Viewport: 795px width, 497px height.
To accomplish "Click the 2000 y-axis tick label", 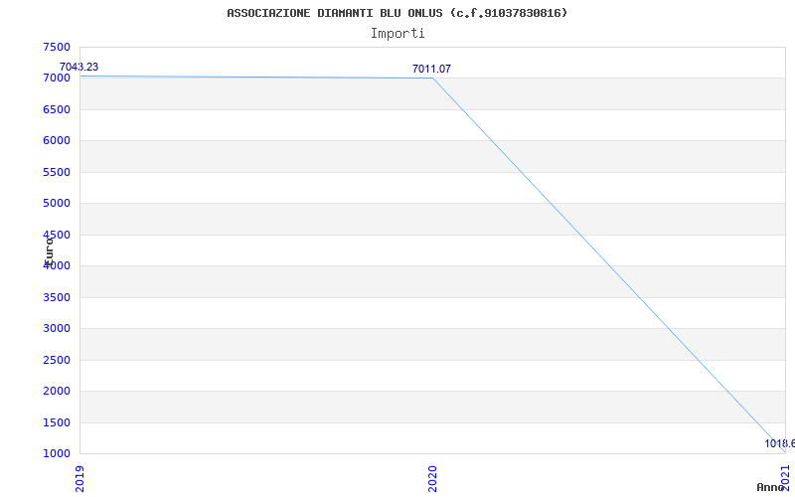I will point(57,391).
